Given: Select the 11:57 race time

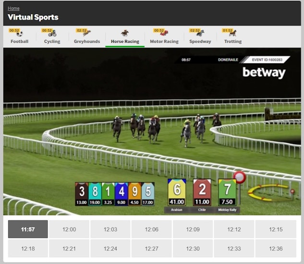Looking at the screenshot, I should coord(28,229).
